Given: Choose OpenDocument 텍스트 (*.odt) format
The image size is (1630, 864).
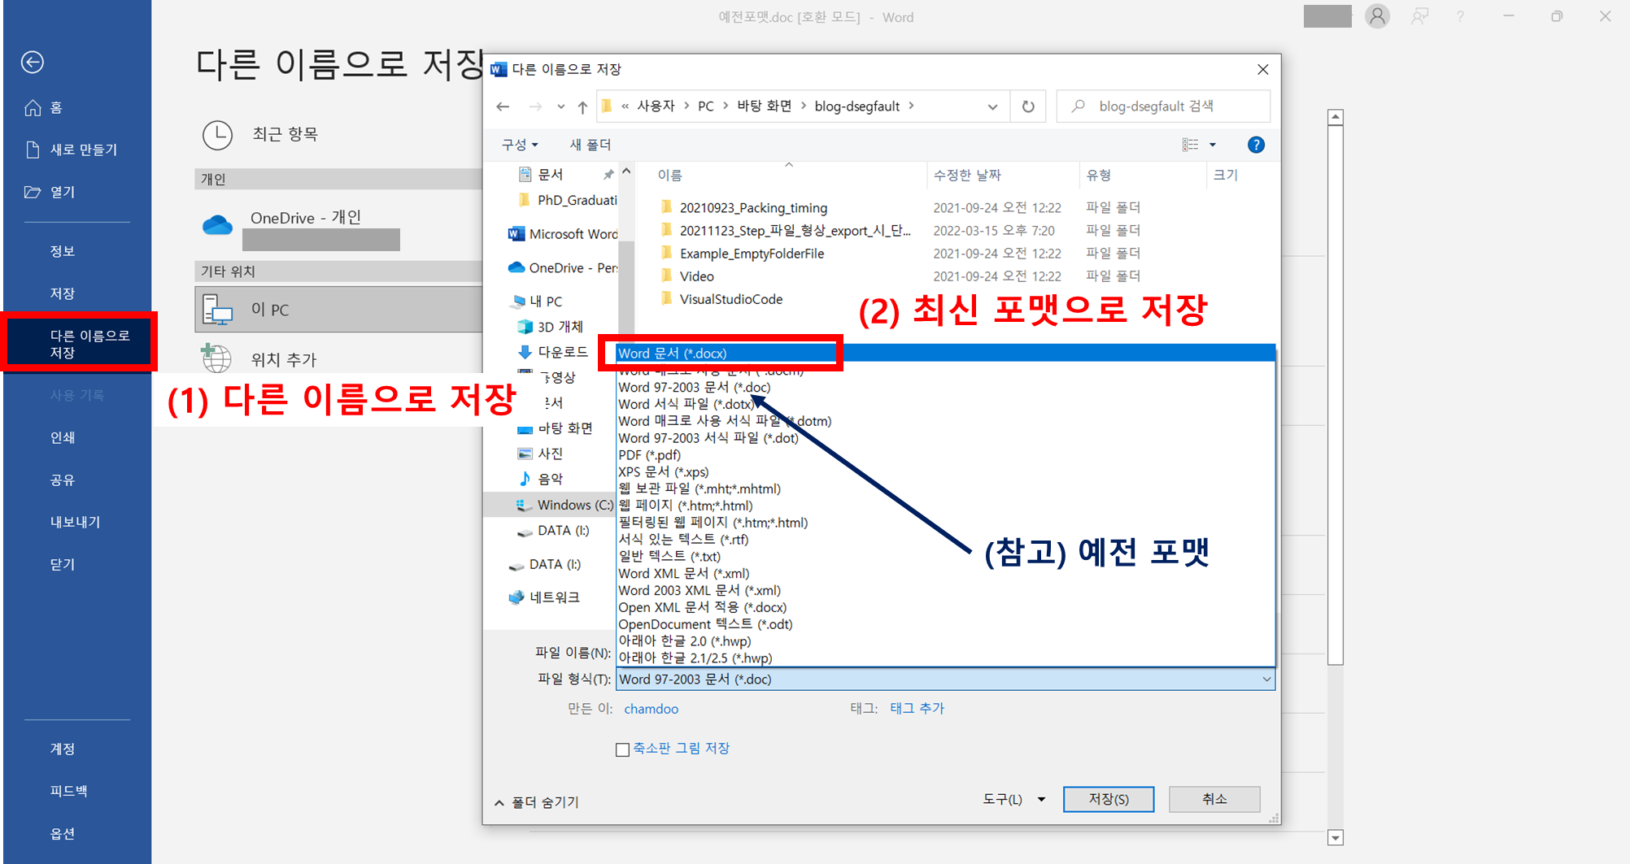Looking at the screenshot, I should tap(945, 624).
